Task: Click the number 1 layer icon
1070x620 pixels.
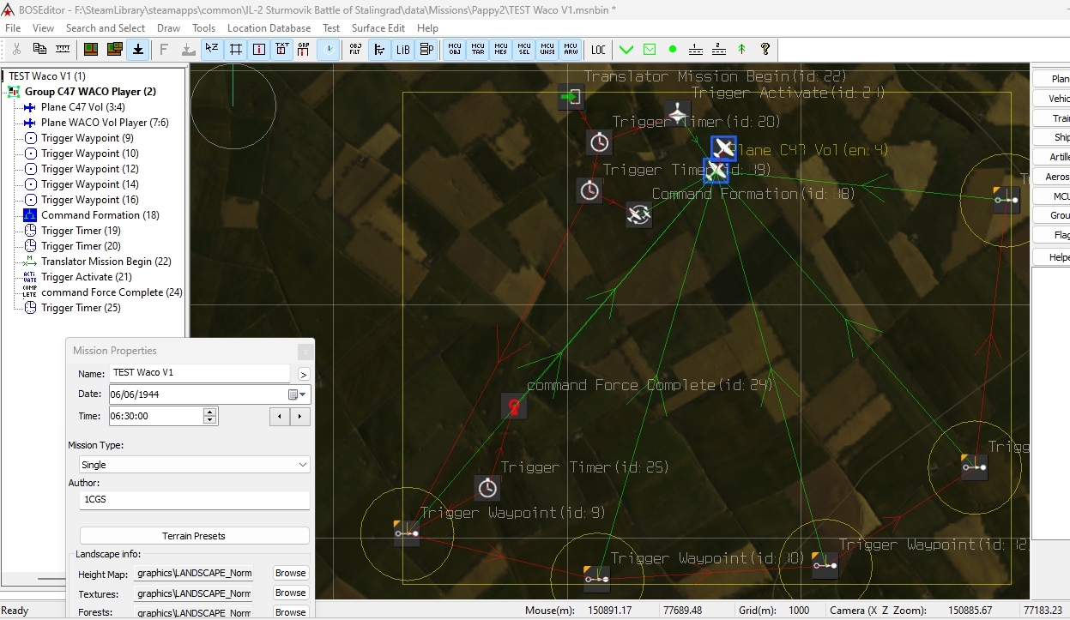Action: coord(696,50)
